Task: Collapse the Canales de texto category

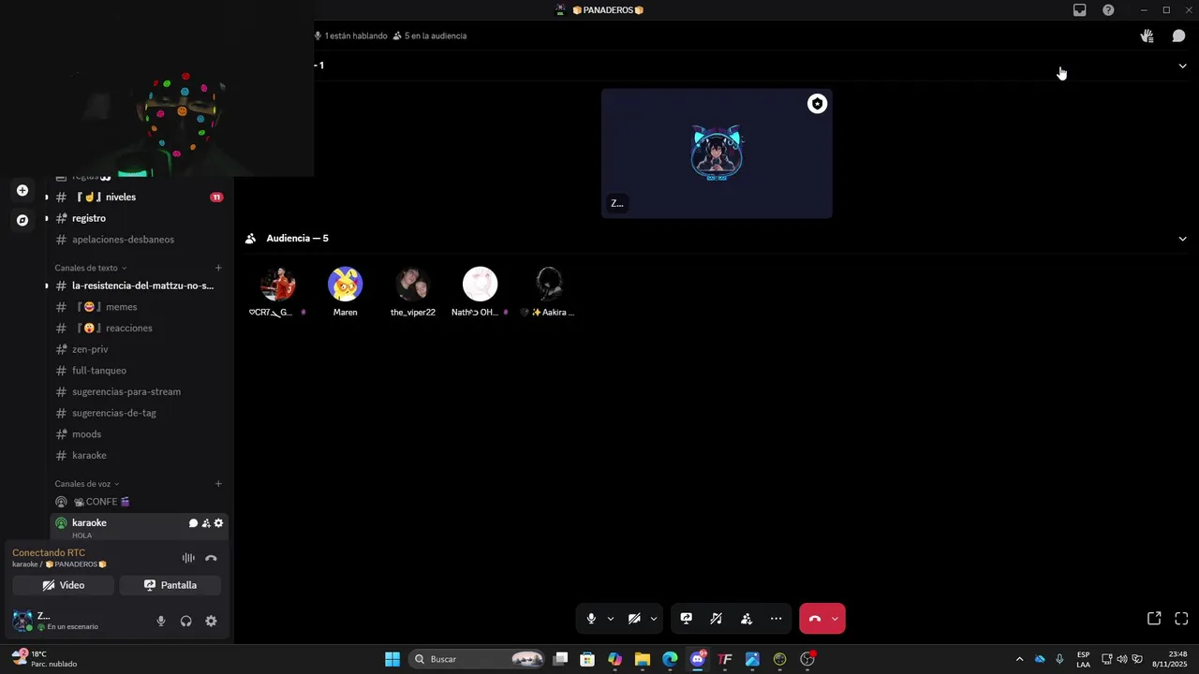Action: (x=90, y=268)
